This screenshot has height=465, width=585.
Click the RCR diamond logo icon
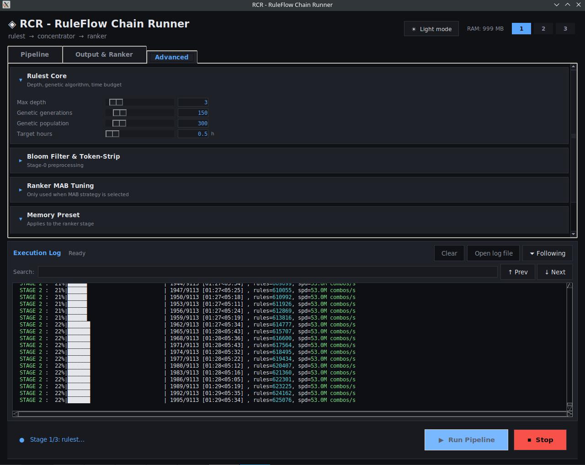pyautogui.click(x=12, y=24)
